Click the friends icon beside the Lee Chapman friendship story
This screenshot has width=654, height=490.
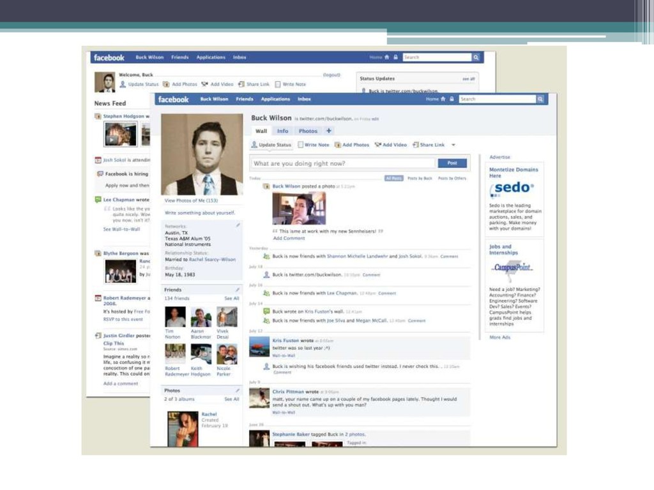tap(266, 293)
